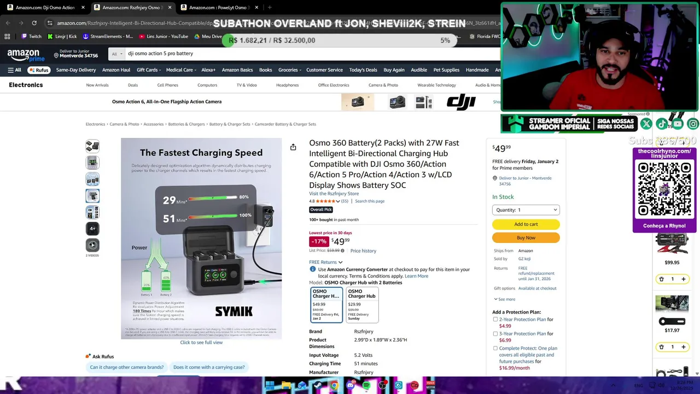Delete the $17.97 item with its trash icon
700x394 pixels.
pos(661,347)
